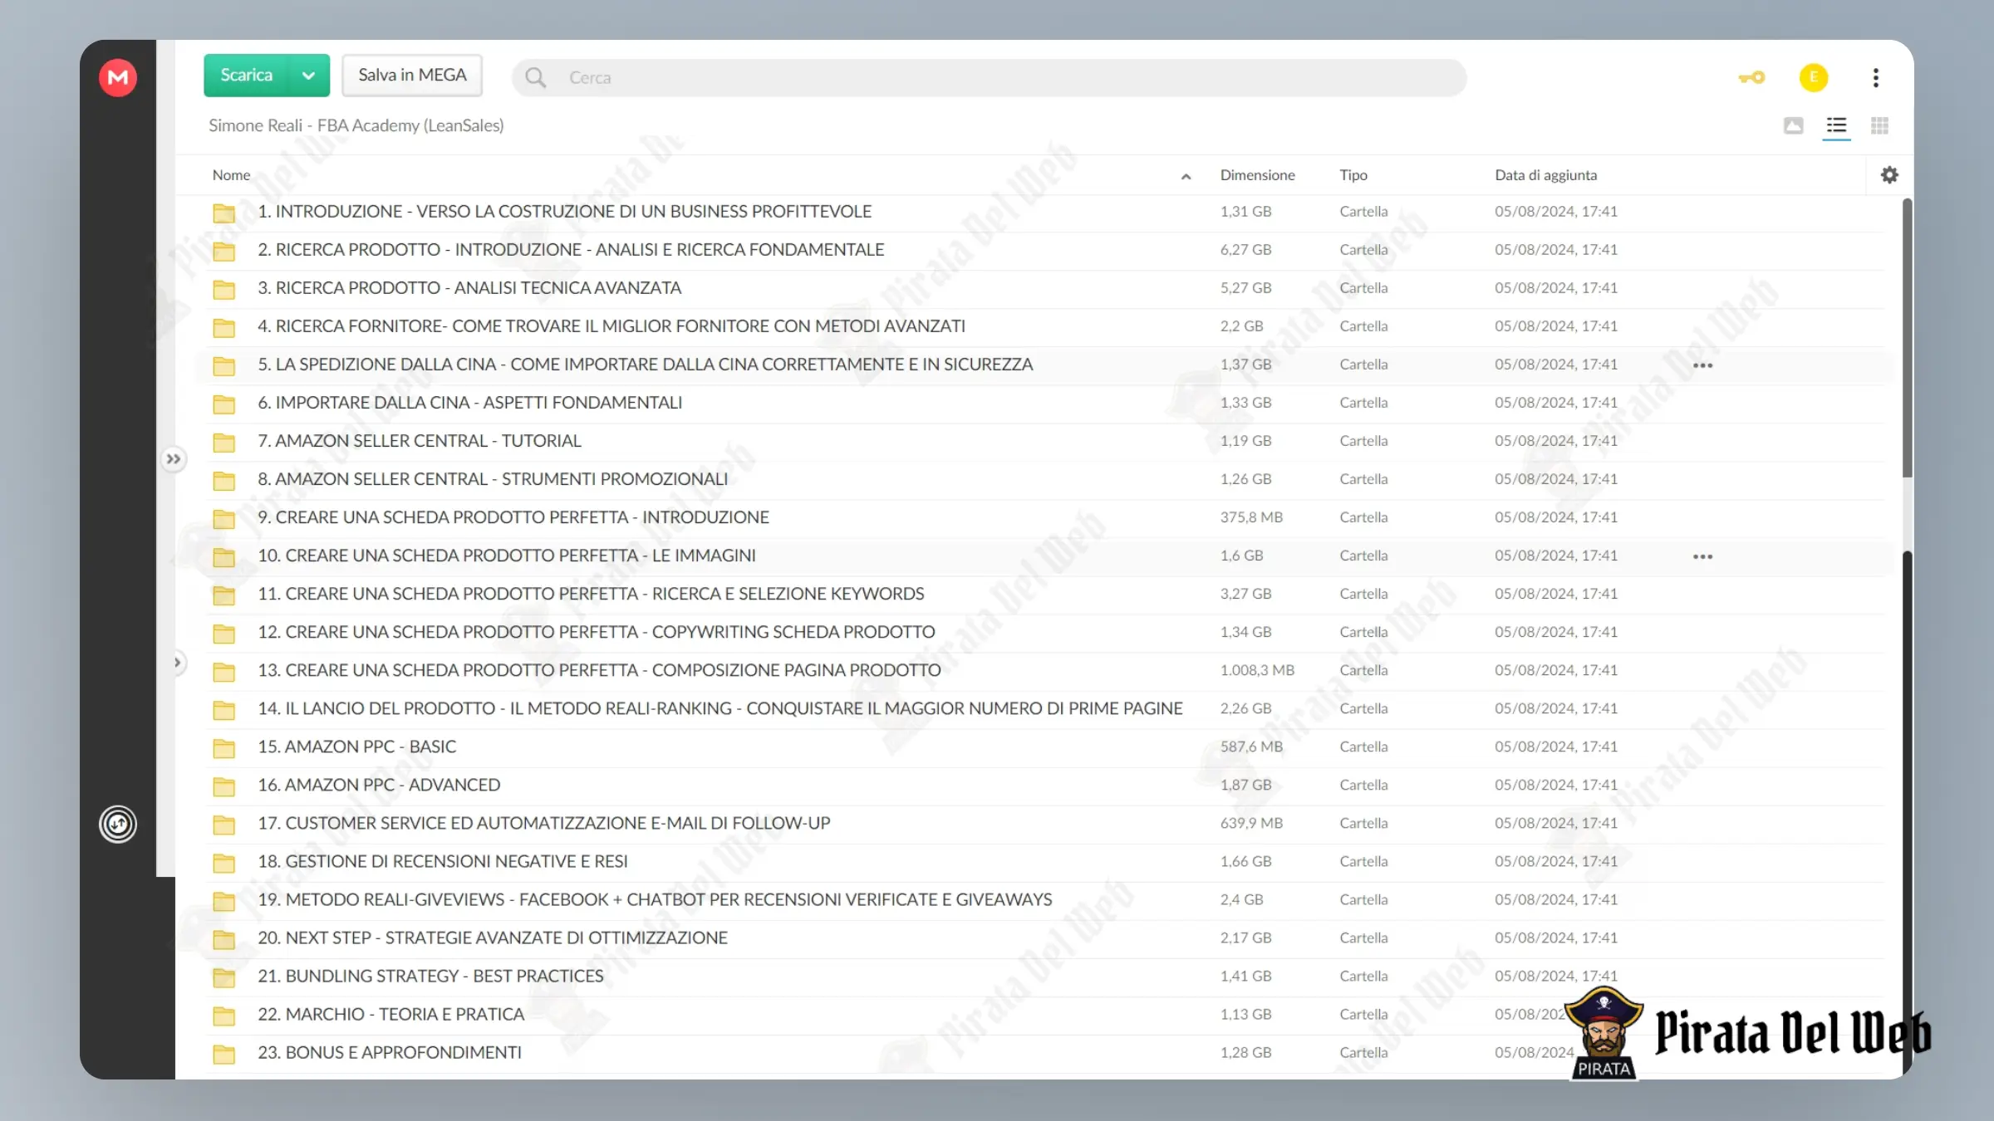Select the list view icon
1994x1121 pixels.
tap(1837, 125)
